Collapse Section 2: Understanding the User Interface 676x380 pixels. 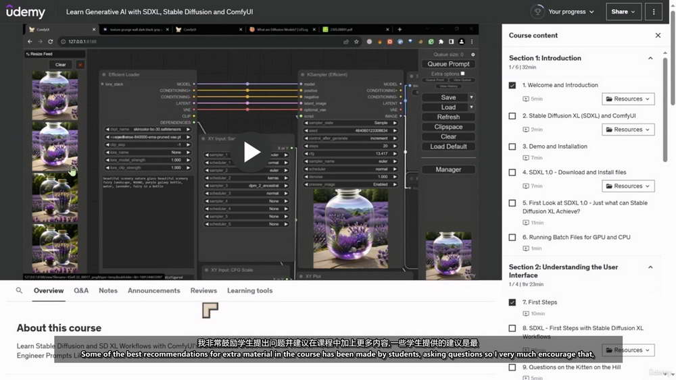coord(650,267)
